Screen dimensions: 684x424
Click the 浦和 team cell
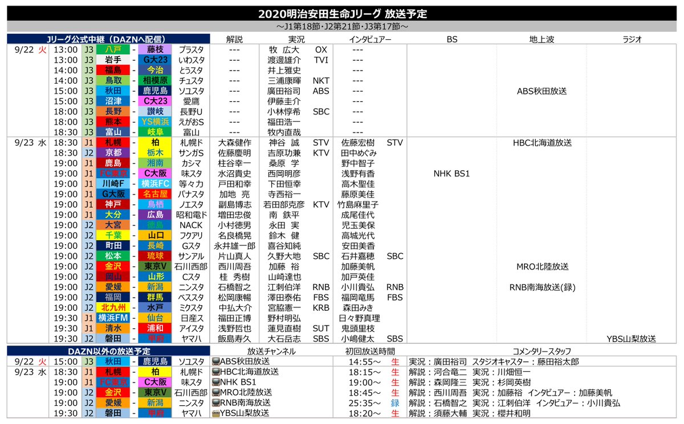click(154, 327)
